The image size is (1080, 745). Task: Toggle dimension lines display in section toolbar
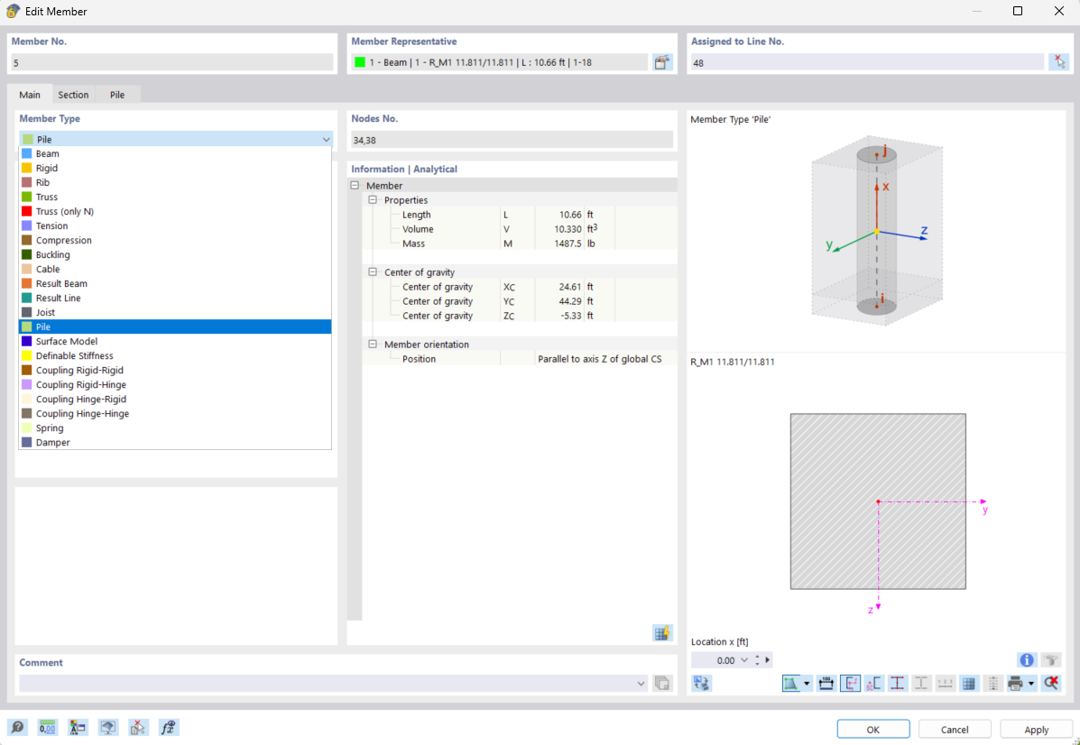(826, 683)
